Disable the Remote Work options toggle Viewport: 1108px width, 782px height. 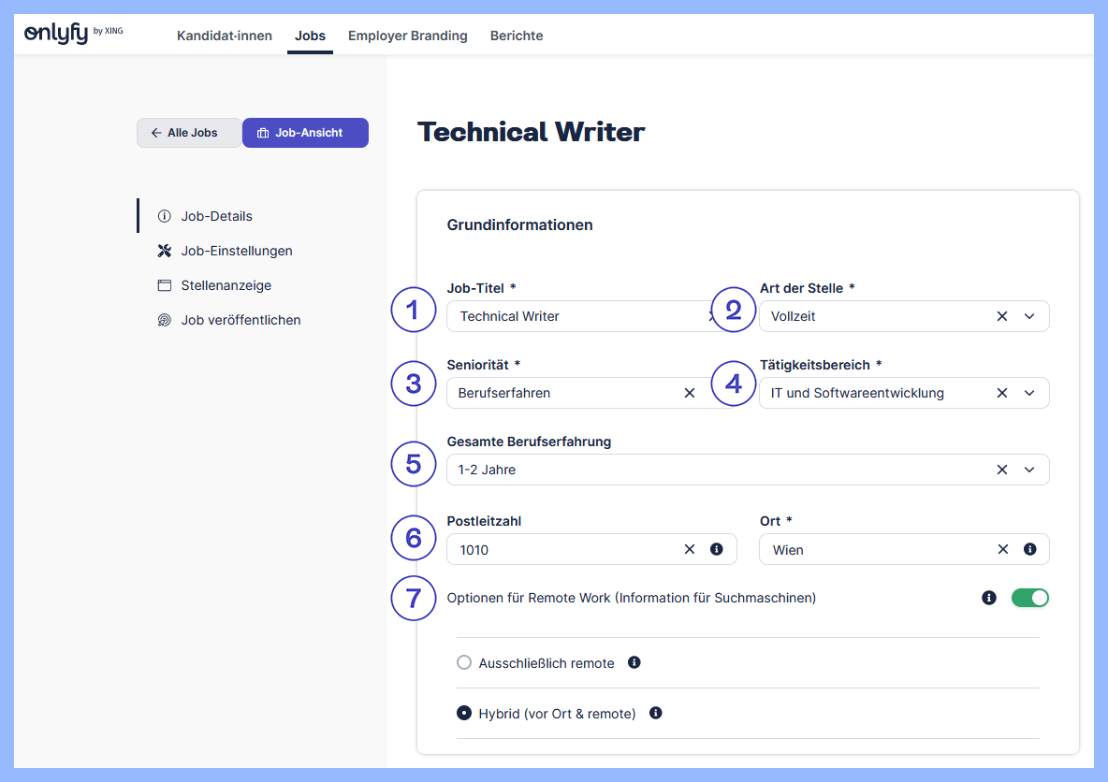[1030, 597]
